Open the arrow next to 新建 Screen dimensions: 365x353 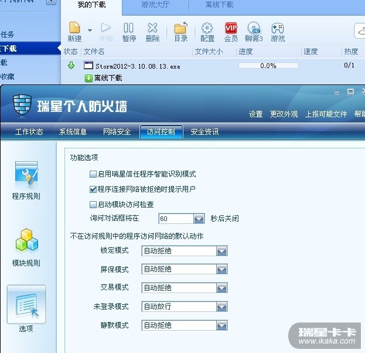point(90,30)
